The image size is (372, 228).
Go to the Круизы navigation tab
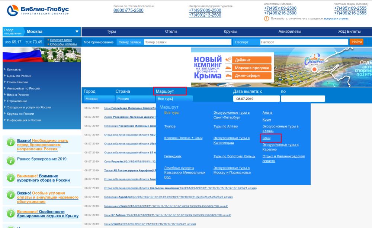[x=230, y=32]
